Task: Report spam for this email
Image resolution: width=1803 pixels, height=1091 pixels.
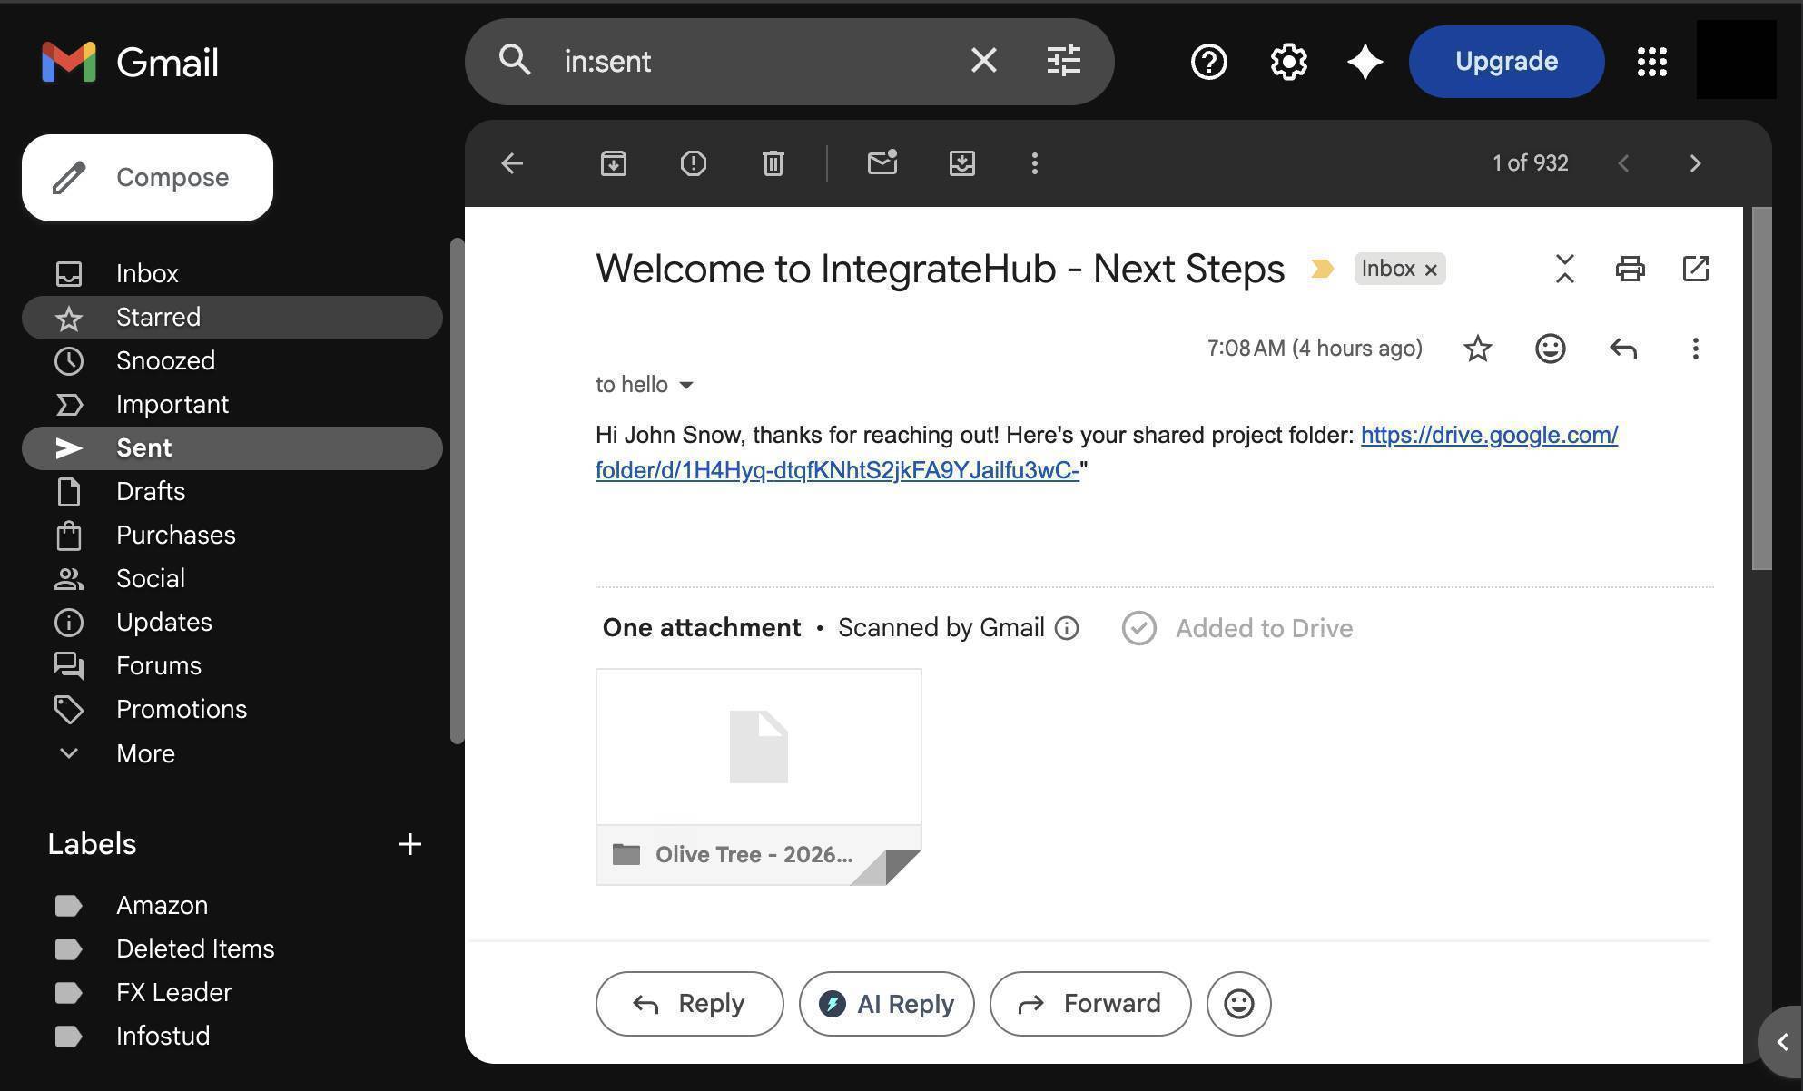Action: coord(693,163)
